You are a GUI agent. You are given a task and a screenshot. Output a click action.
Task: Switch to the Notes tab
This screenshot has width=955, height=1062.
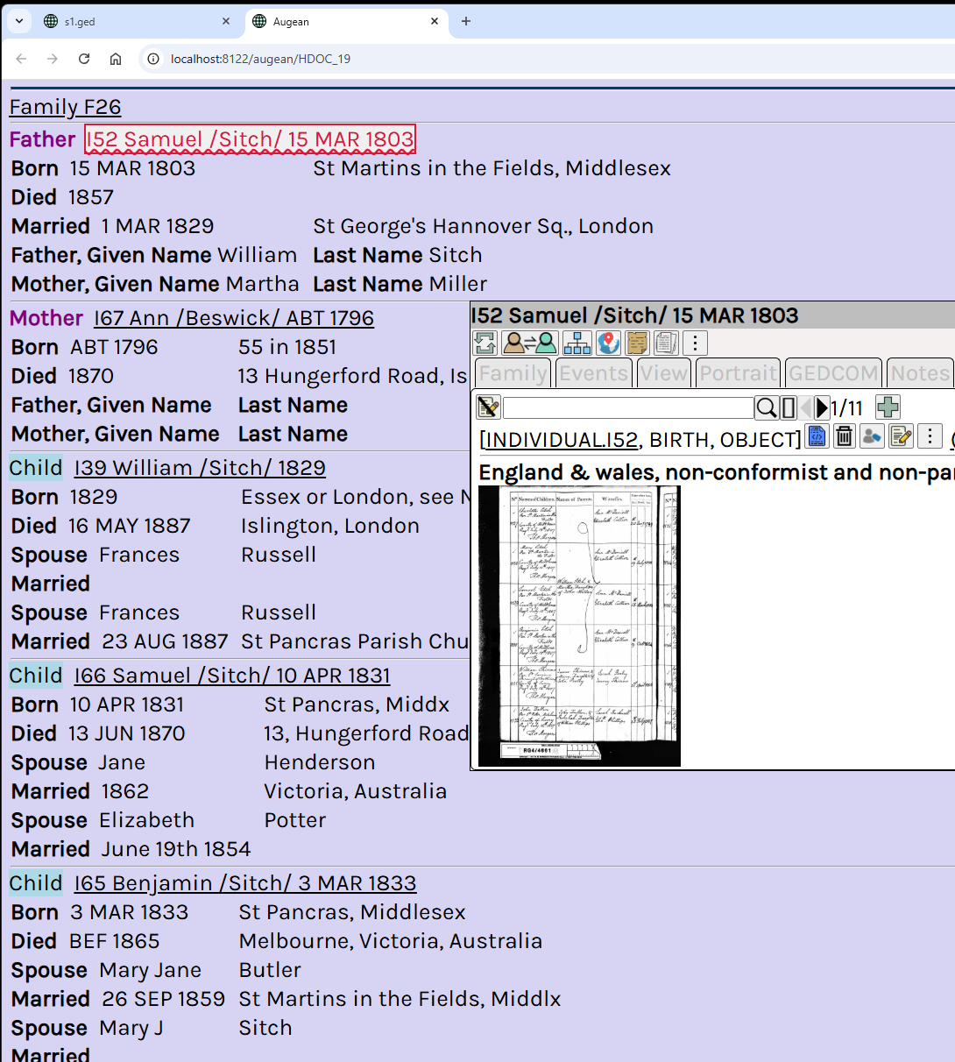pyautogui.click(x=921, y=373)
